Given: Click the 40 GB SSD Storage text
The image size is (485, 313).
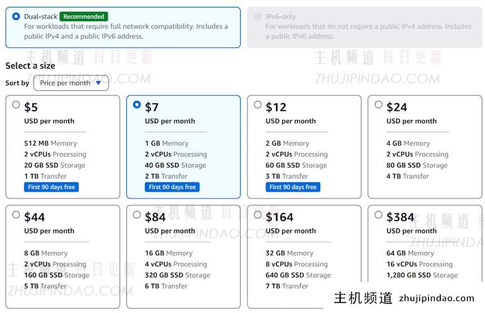Looking at the screenshot, I should pyautogui.click(x=175, y=166).
